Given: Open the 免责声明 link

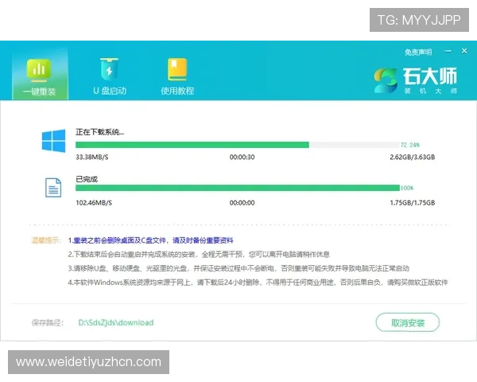Looking at the screenshot, I should tap(418, 52).
